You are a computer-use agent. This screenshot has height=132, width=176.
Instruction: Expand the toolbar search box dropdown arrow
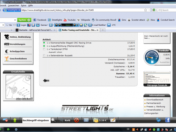[x=15, y=20]
